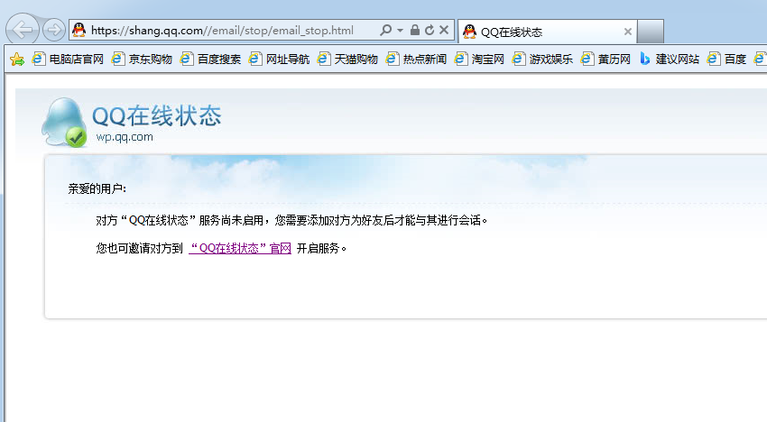
Task: Click the QQ penguin icon in address bar
Action: (79, 31)
